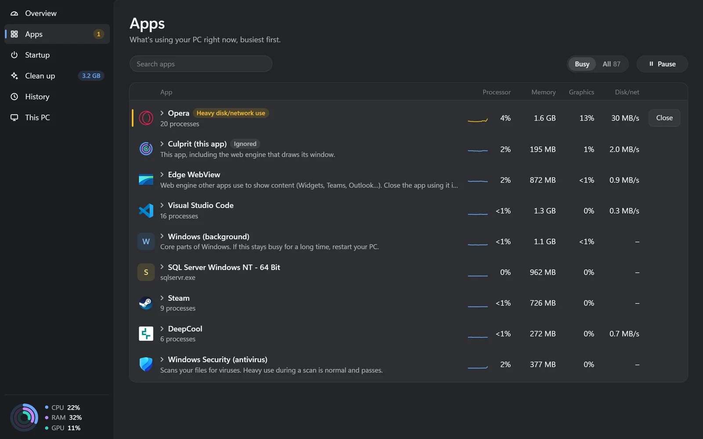The image size is (703, 439).
Task: Click the Steam app icon
Action: point(146,303)
